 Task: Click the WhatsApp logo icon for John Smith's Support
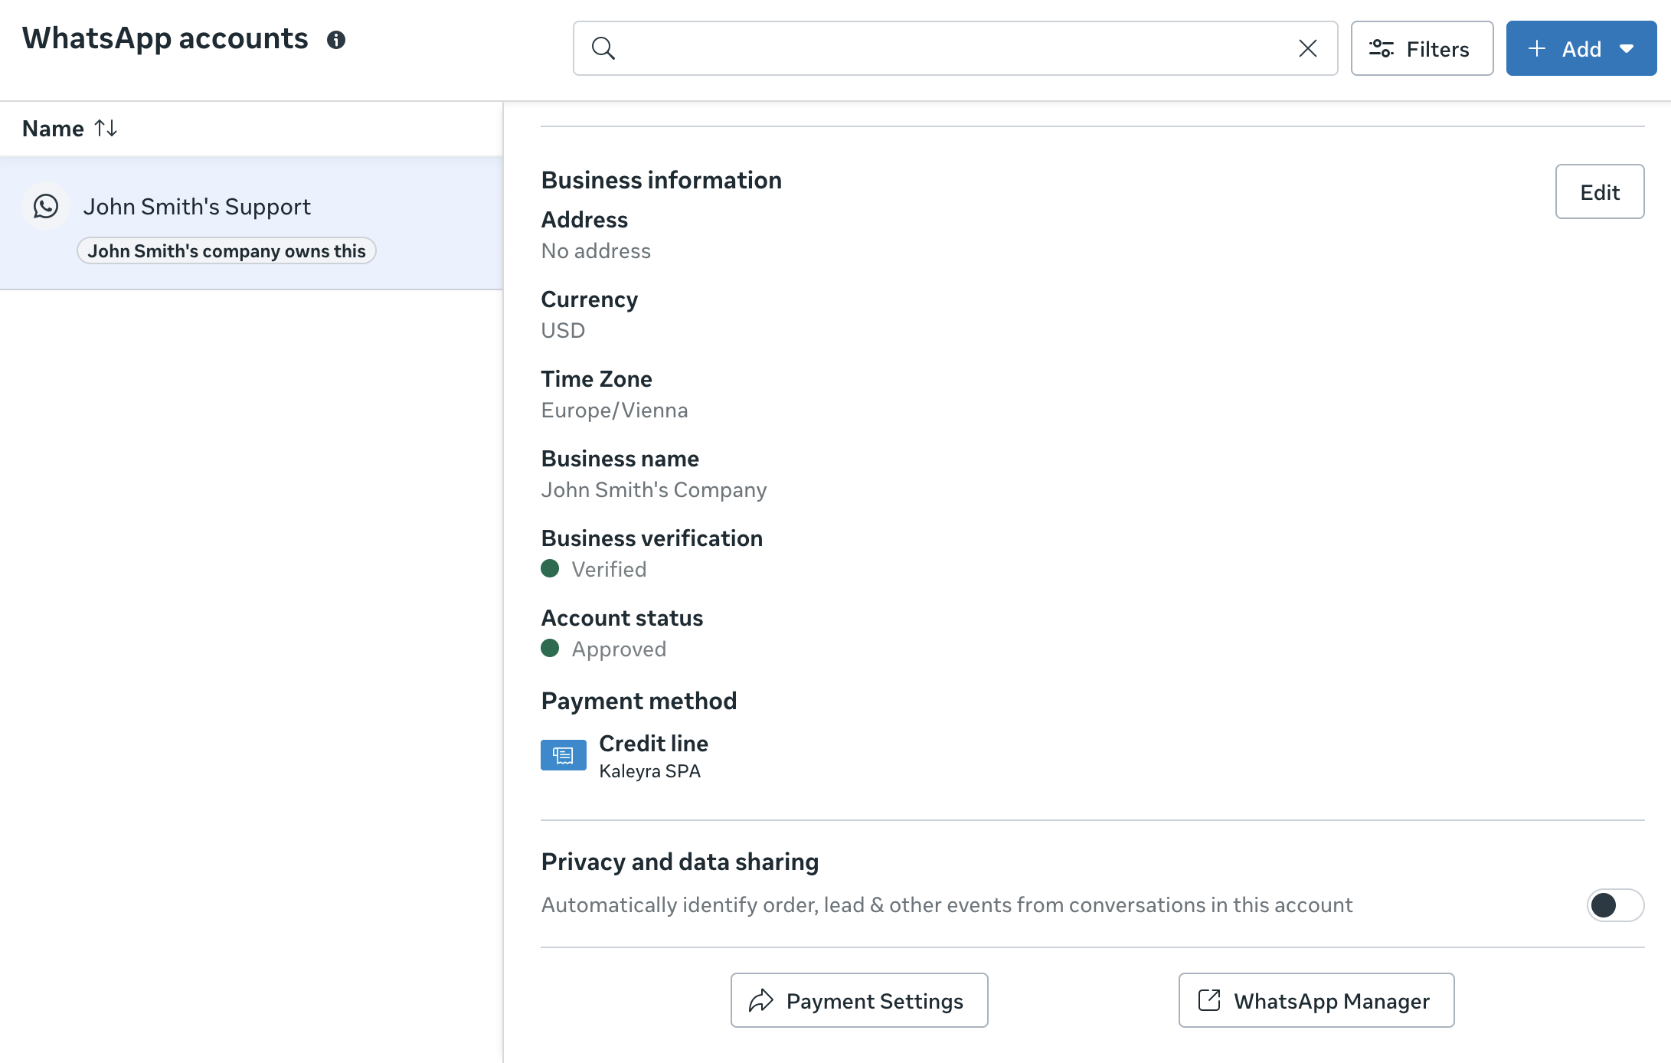tap(46, 206)
